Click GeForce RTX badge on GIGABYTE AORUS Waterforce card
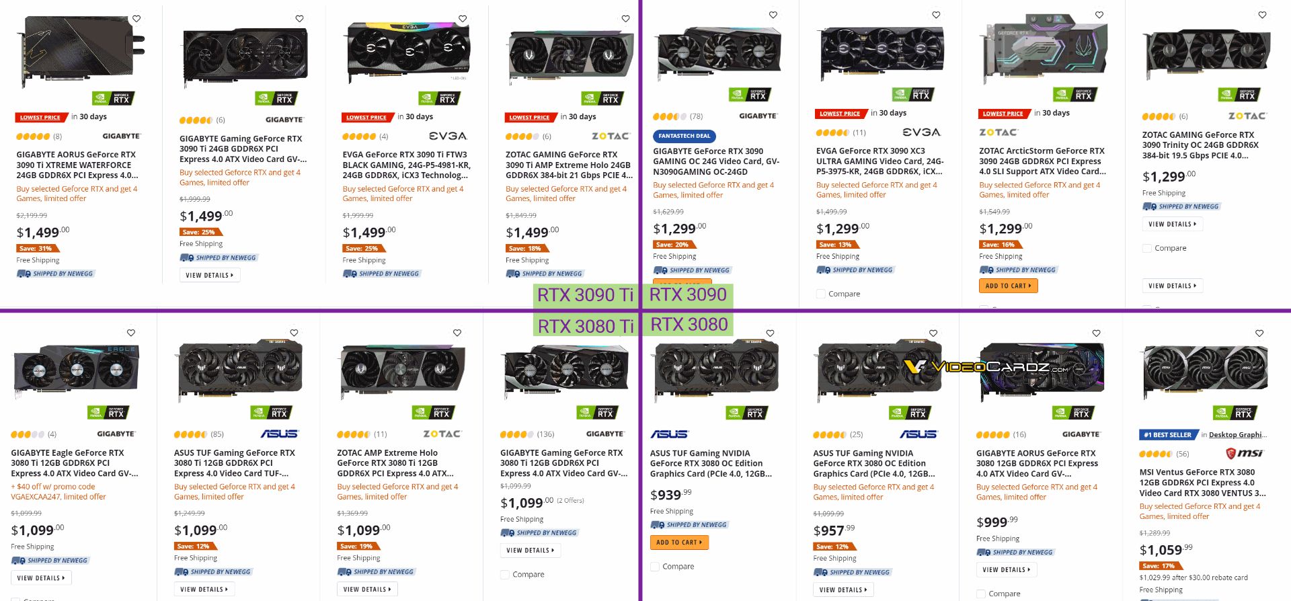1291x601 pixels. click(x=114, y=98)
